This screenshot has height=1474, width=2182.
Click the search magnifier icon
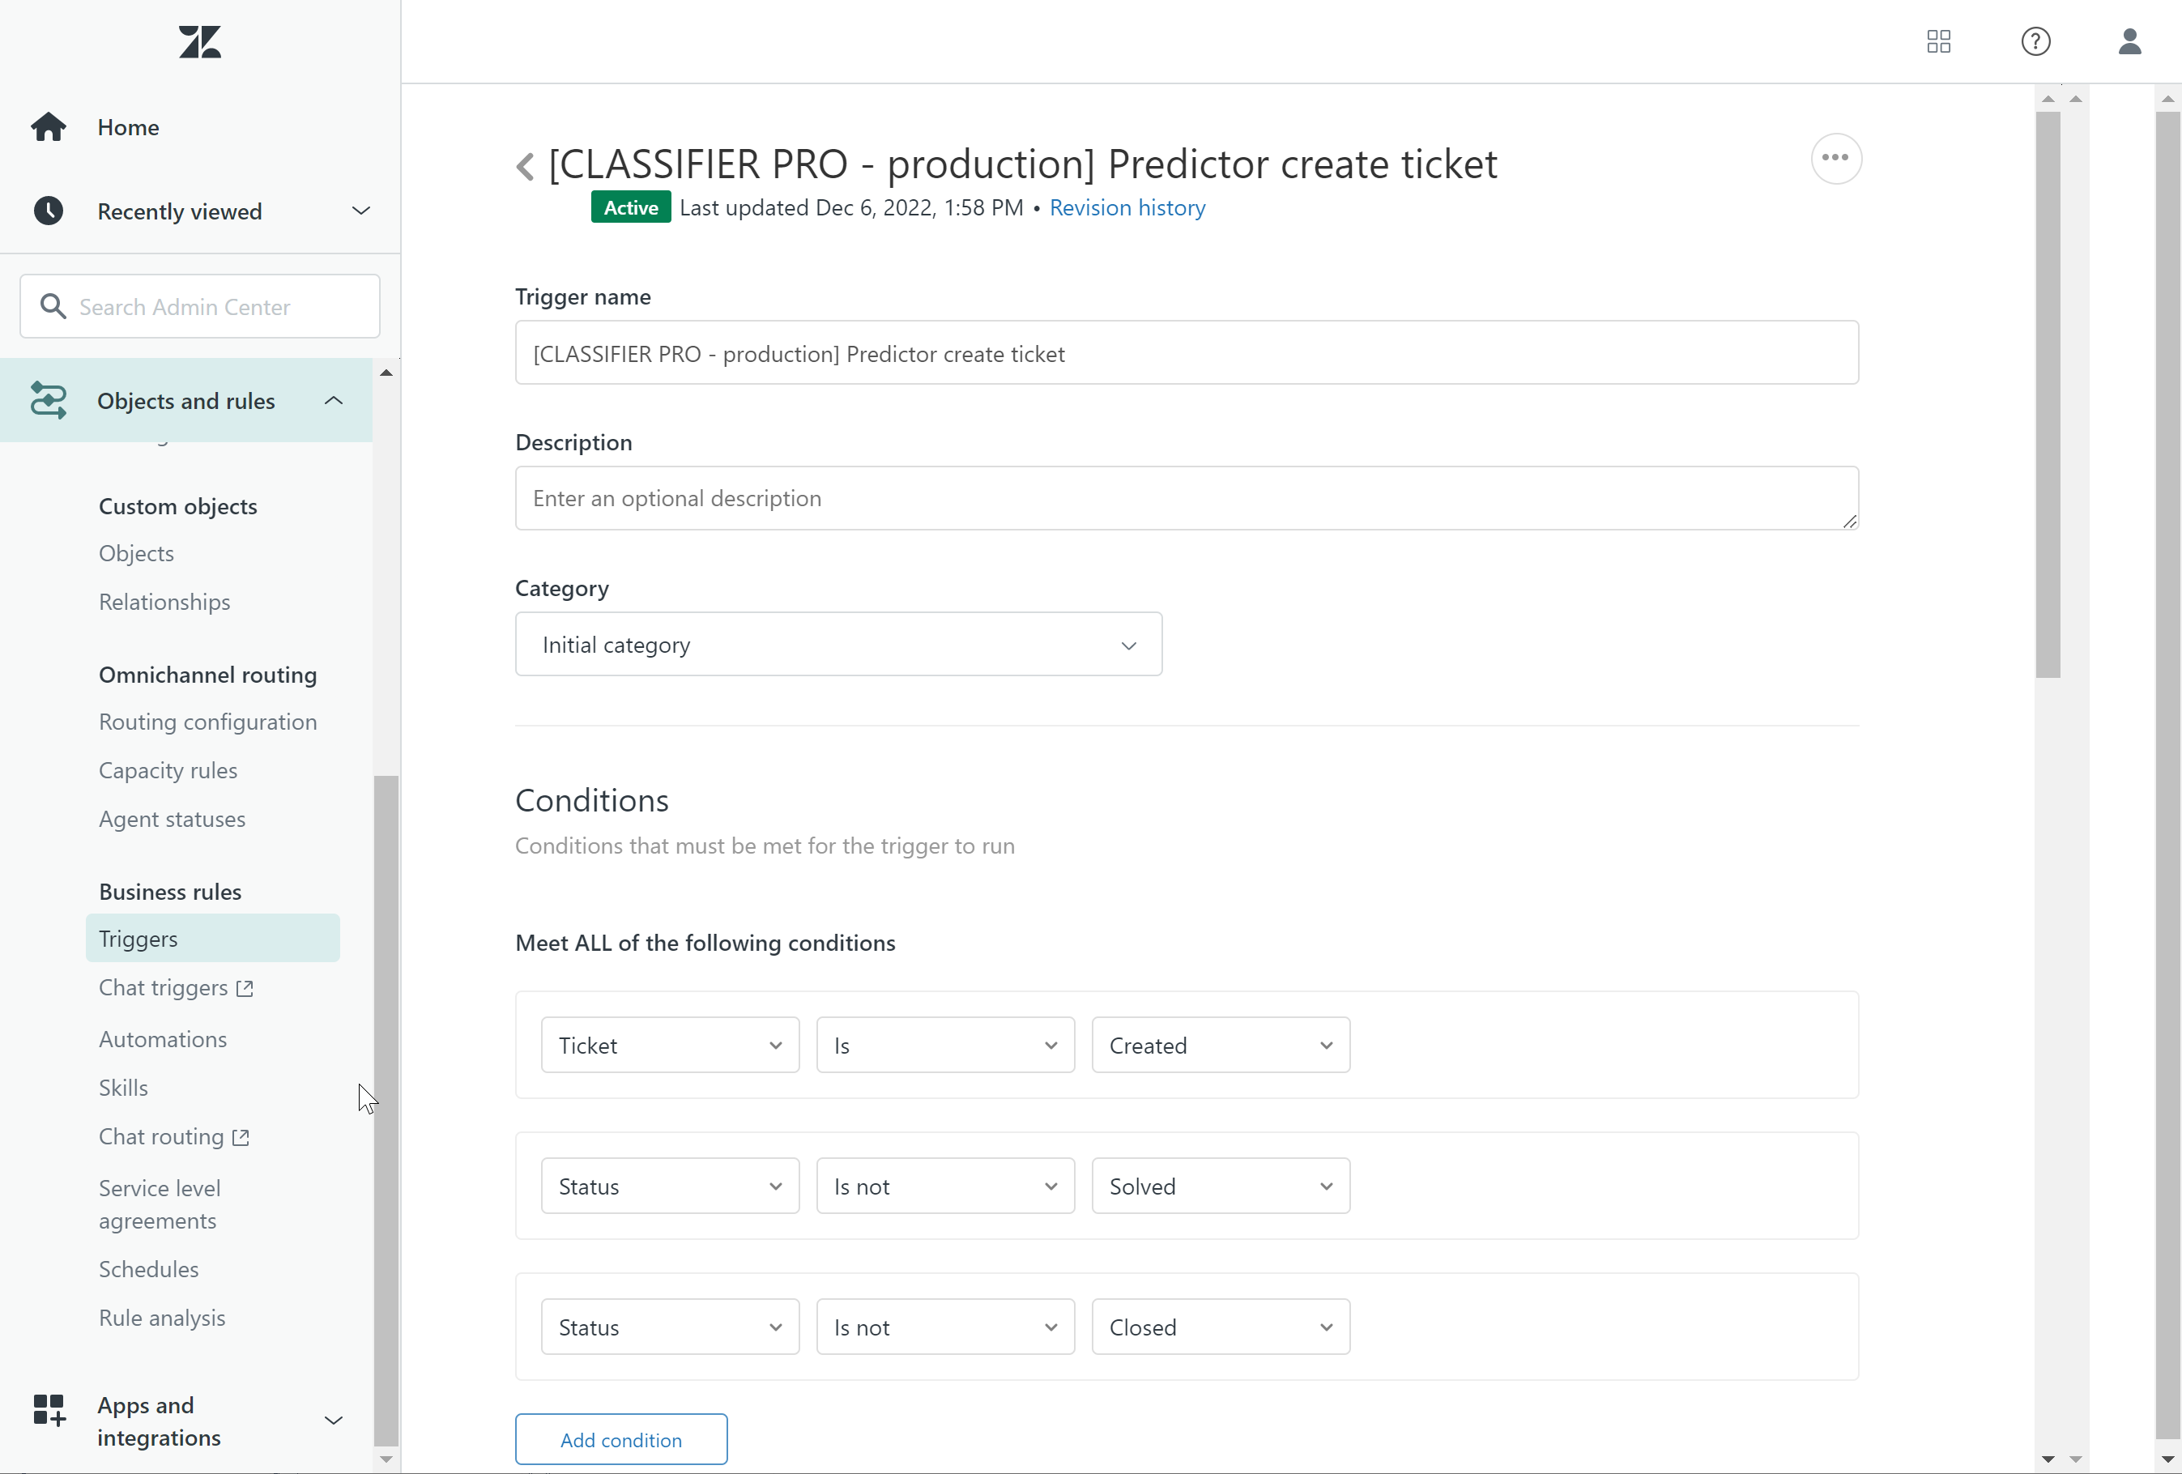53,306
